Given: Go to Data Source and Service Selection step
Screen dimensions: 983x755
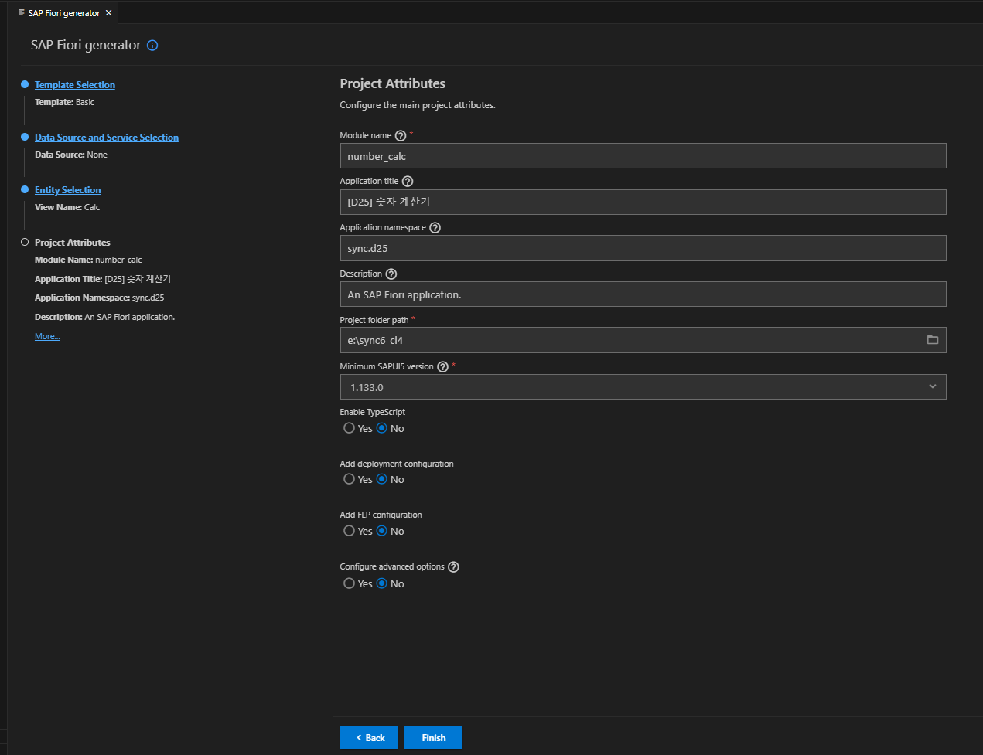Looking at the screenshot, I should coord(107,138).
